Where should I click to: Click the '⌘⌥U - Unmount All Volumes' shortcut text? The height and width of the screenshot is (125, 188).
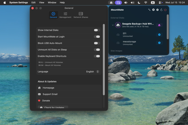pos(51,62)
